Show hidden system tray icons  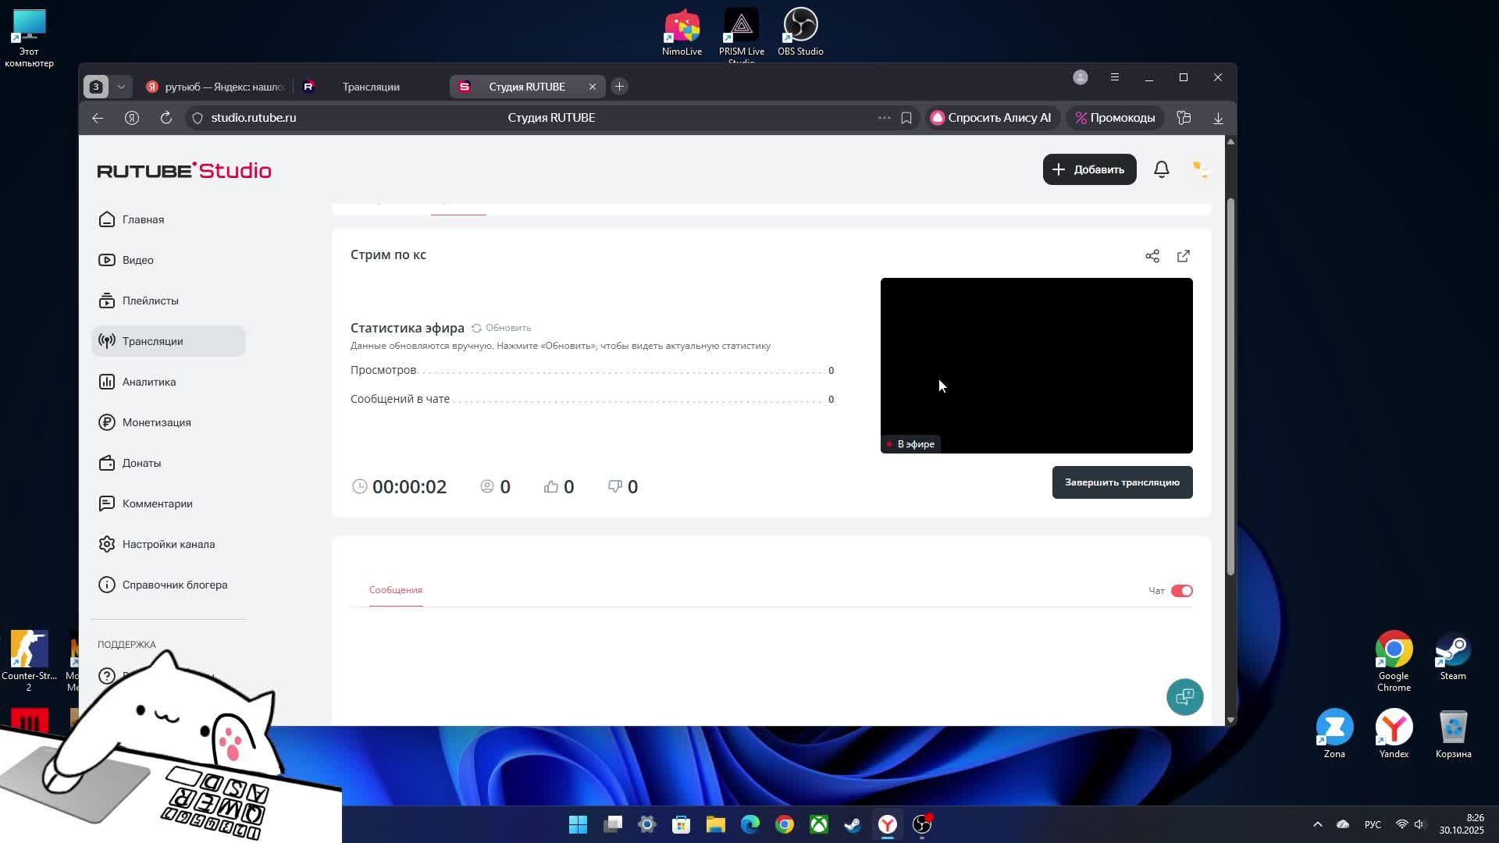(1317, 824)
